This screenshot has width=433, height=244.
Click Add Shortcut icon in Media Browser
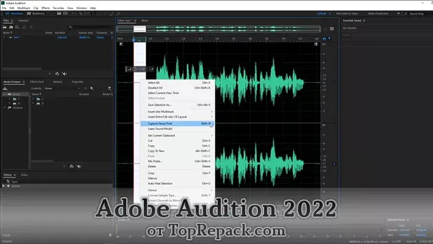click(91, 88)
